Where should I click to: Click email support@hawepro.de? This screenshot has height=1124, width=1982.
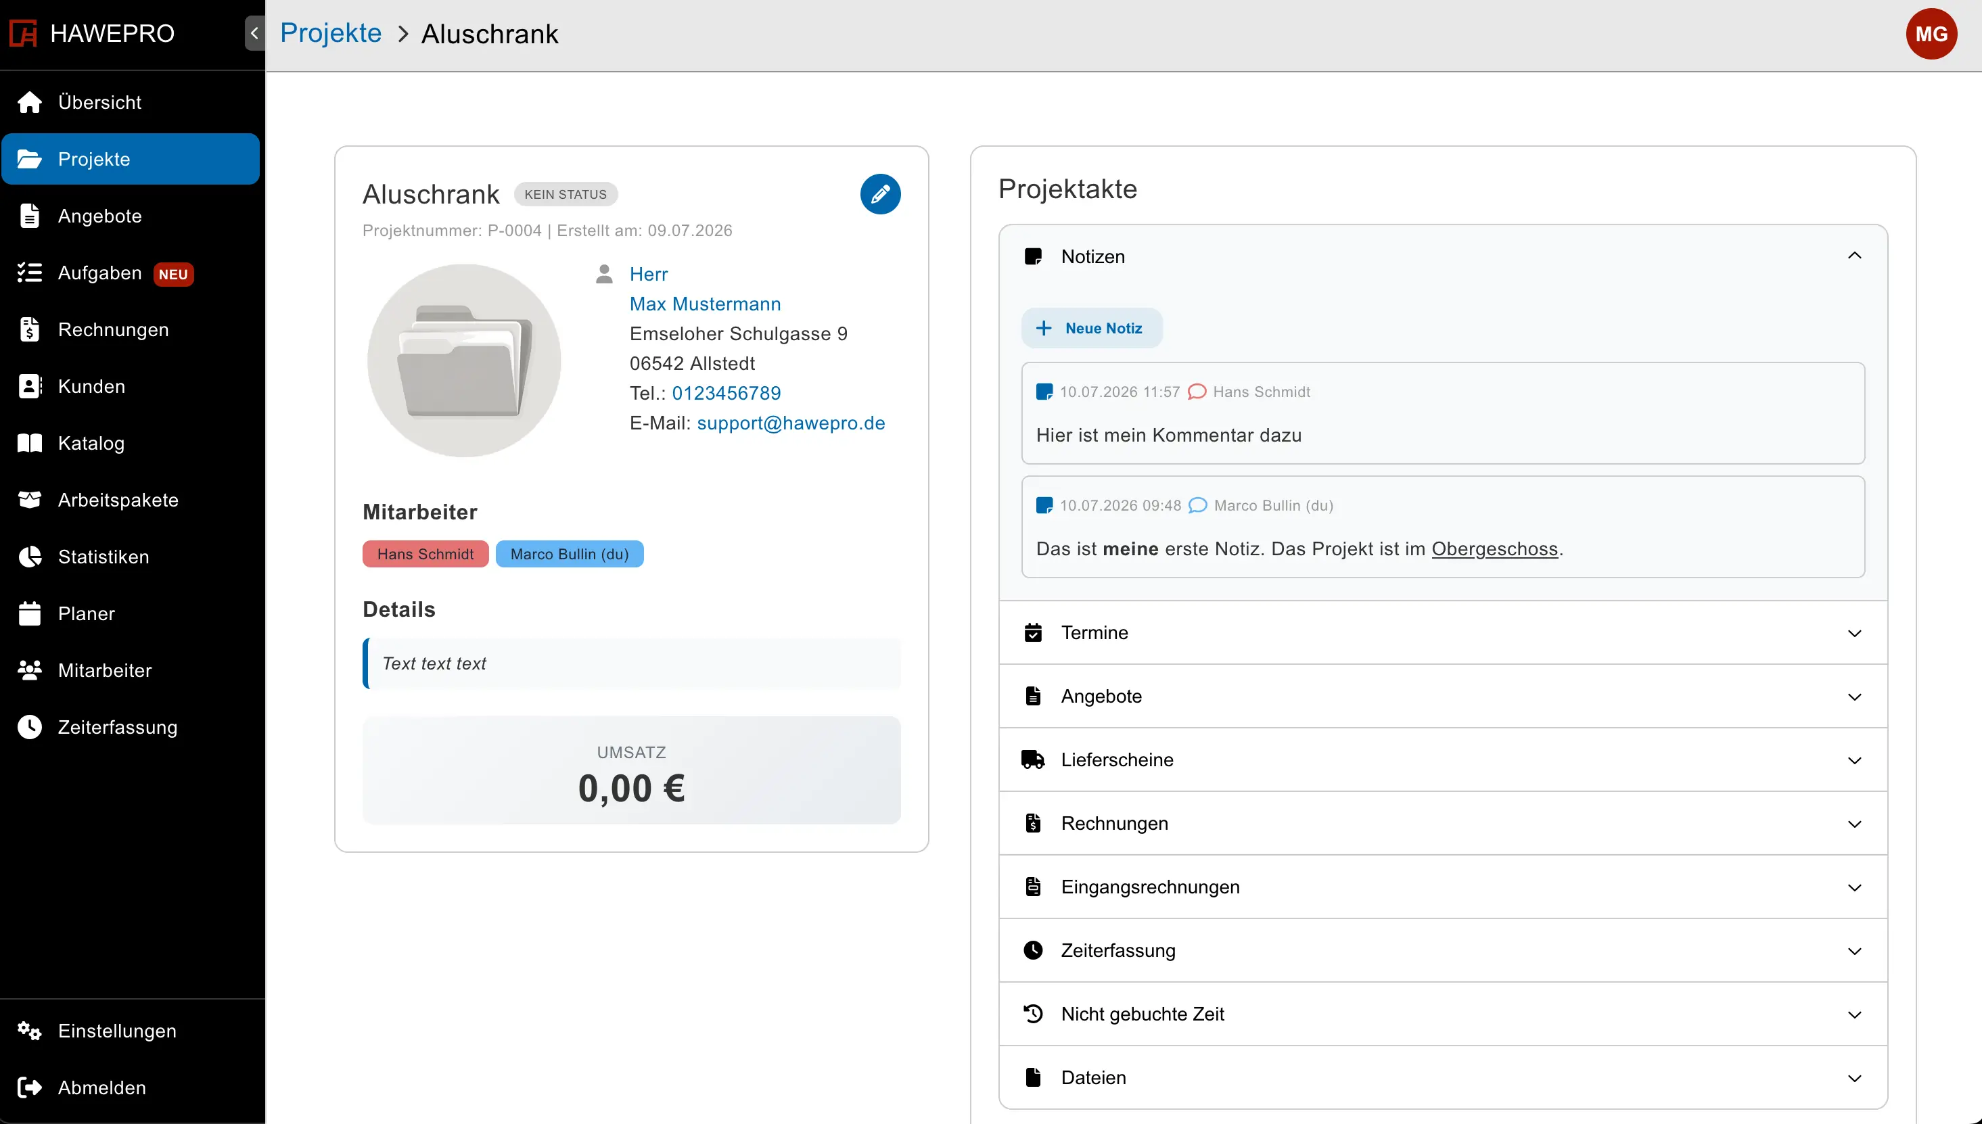point(791,423)
